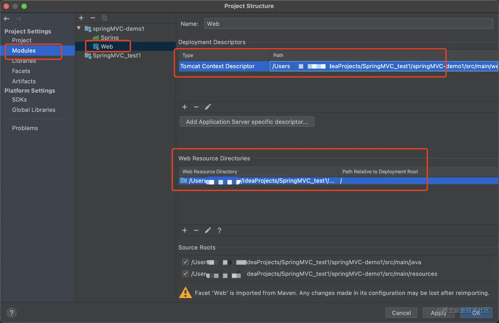Click the Apply button
Viewport: 499px width, 323px height.
(x=439, y=313)
